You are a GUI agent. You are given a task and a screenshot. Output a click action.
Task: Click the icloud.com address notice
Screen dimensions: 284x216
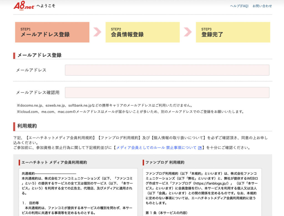(130, 112)
